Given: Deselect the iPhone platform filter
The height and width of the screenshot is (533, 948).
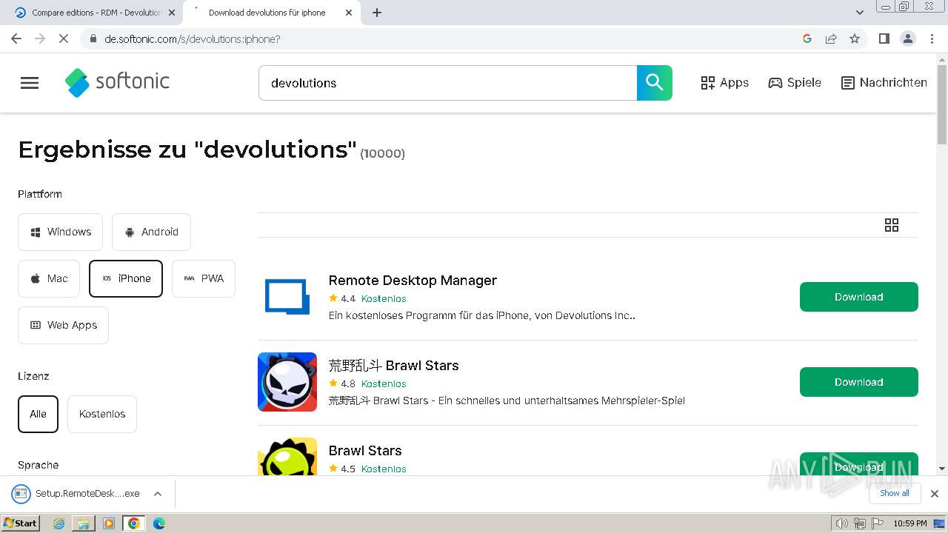Looking at the screenshot, I should [126, 278].
